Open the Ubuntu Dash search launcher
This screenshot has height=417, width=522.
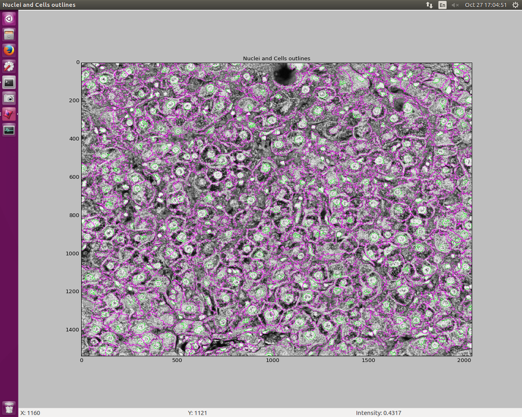9,19
